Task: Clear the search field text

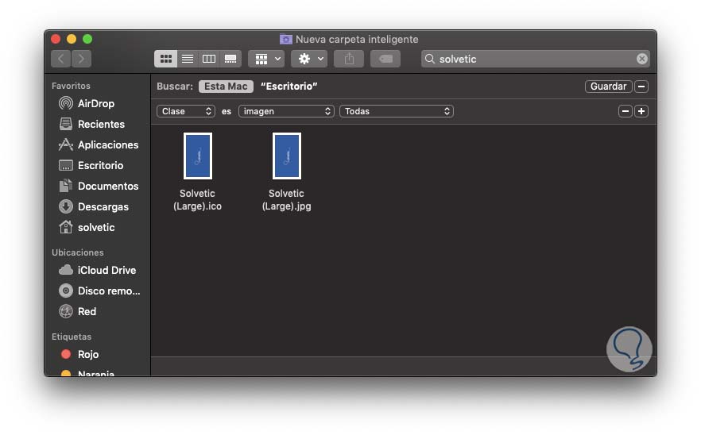Action: (641, 59)
